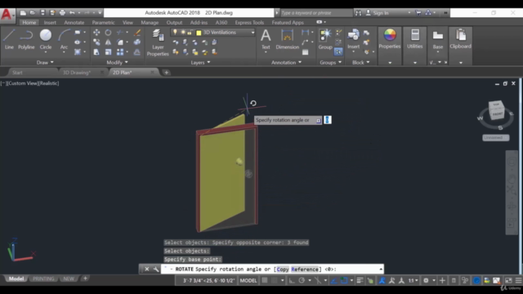Open Layer Properties manager
Image resolution: width=523 pixels, height=294 pixels.
click(158, 42)
